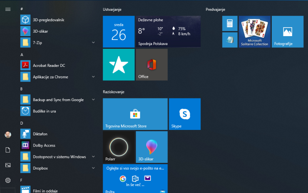Viewport: 308px width, 193px height.
Task: Open Settings gear in left rail
Action: 8,180
